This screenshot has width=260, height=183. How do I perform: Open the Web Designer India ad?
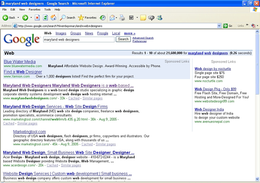coord(209,109)
